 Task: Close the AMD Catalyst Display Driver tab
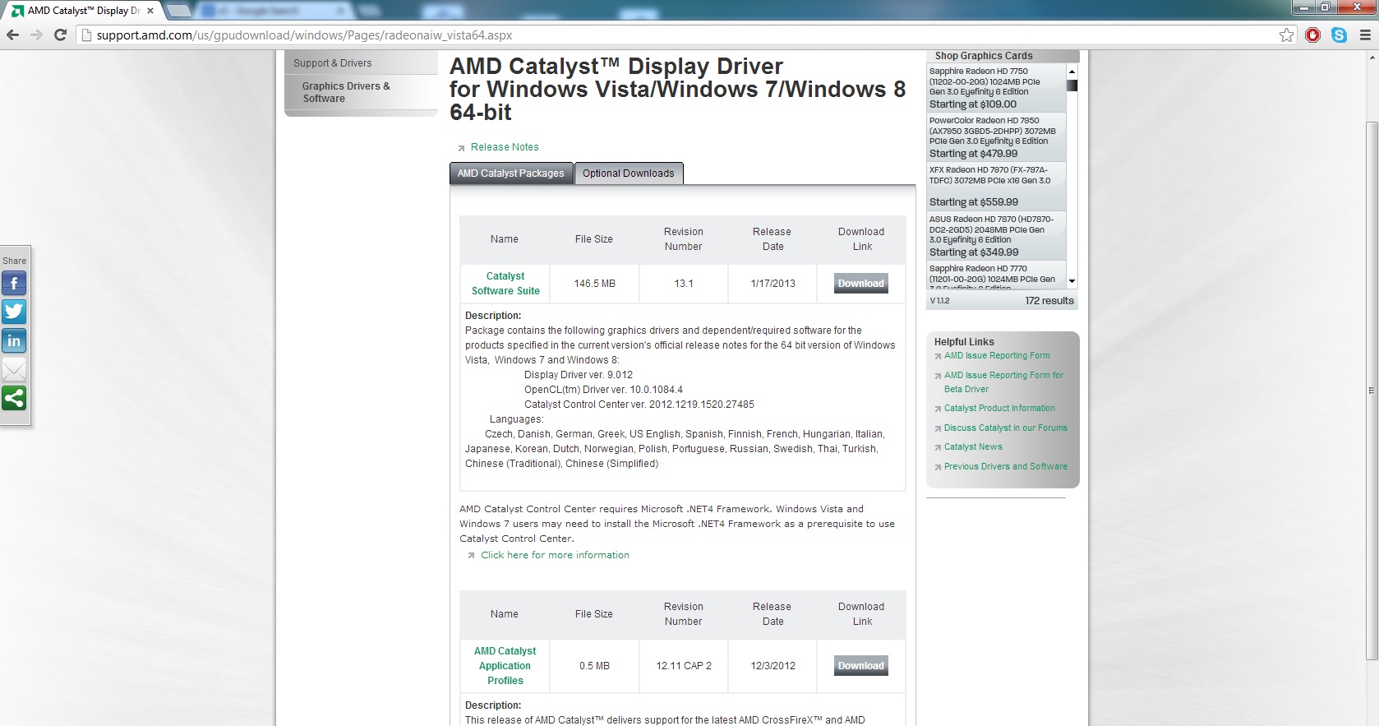coord(150,11)
